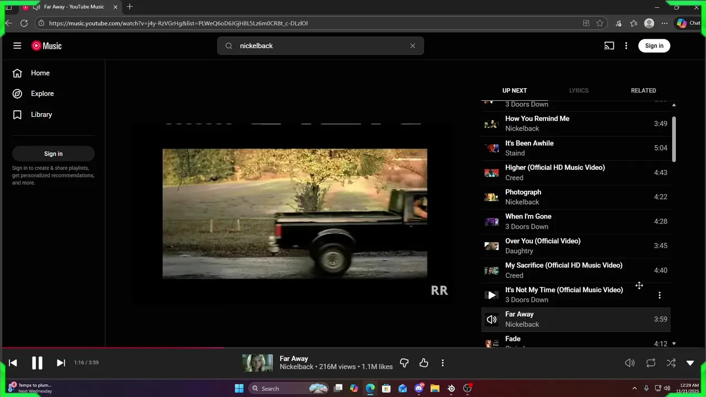This screenshot has width=706, height=397.
Task: Clear the nickelback search text
Action: point(413,46)
